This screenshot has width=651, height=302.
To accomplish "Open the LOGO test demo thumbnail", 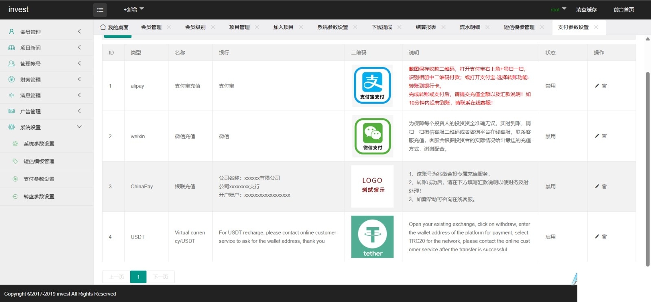I will pos(372,186).
